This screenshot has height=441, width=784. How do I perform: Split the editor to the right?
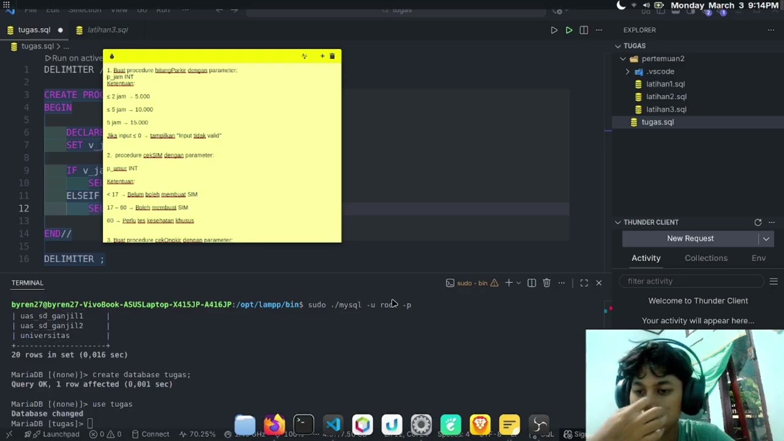tap(584, 30)
